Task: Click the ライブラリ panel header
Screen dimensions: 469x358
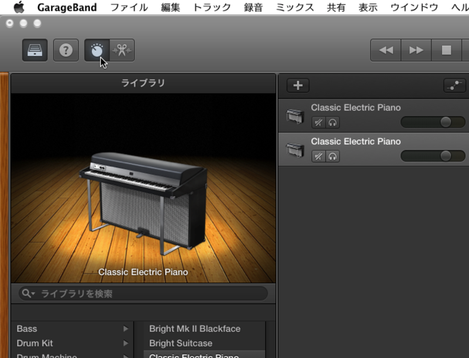Action: [x=143, y=83]
